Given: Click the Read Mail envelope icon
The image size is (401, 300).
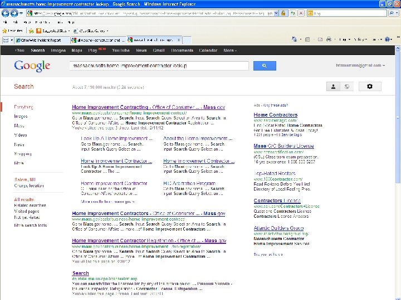Looking at the screenshot, I should [x=320, y=39].
